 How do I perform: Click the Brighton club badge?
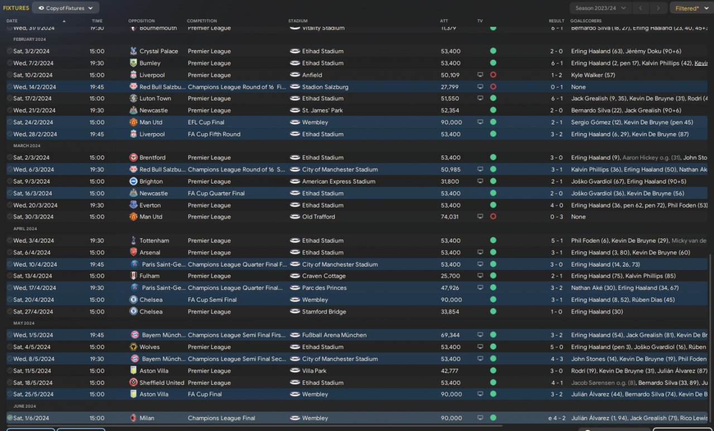point(133,182)
